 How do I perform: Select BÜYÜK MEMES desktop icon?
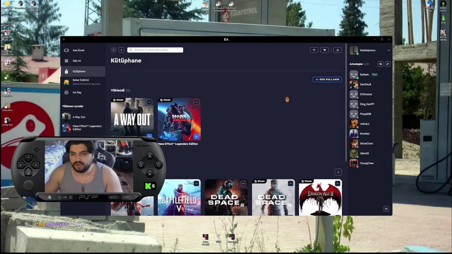[x=443, y=36]
